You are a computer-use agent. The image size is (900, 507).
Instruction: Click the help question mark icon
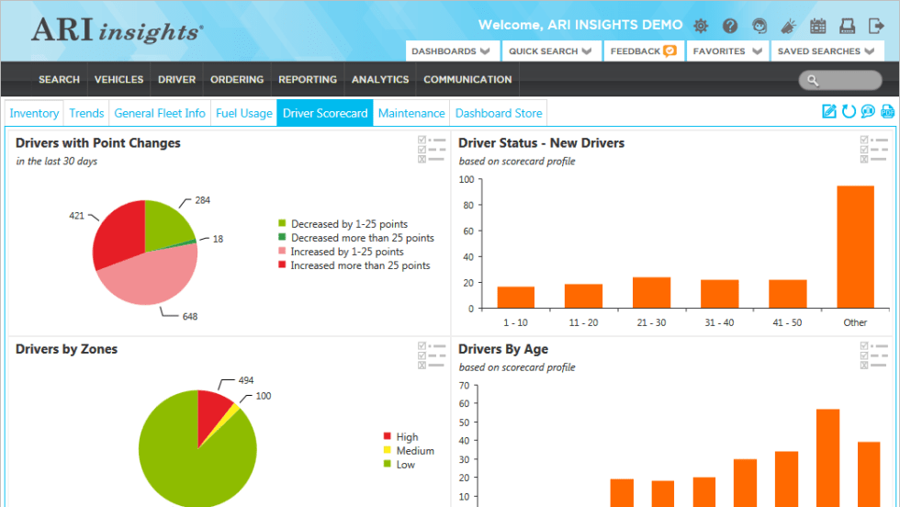[730, 26]
